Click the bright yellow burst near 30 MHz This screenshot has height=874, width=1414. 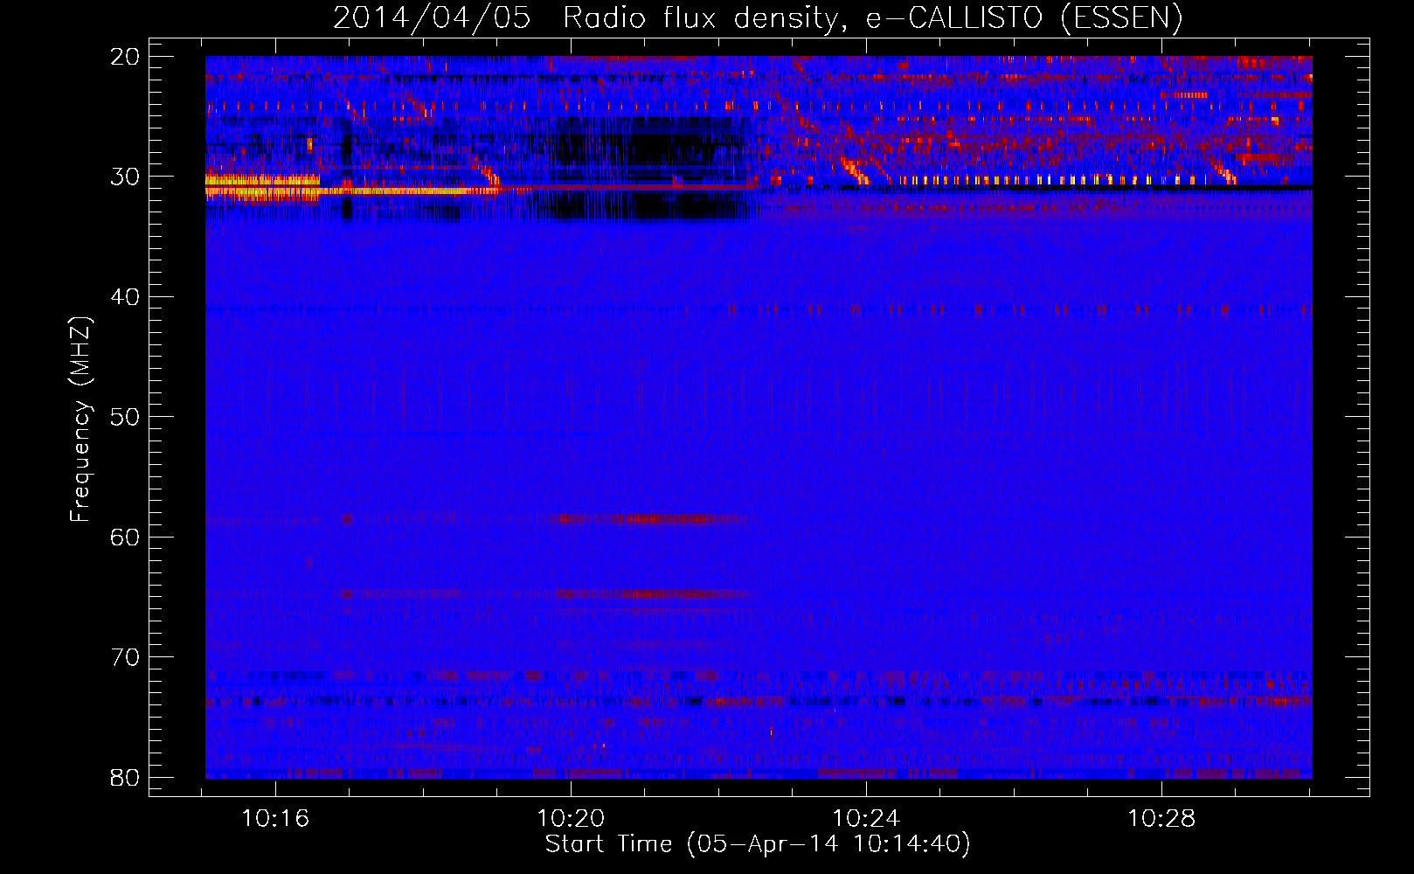262,185
